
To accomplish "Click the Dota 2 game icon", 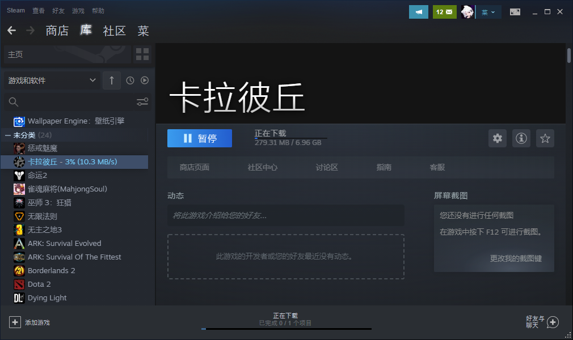I will (x=19, y=284).
